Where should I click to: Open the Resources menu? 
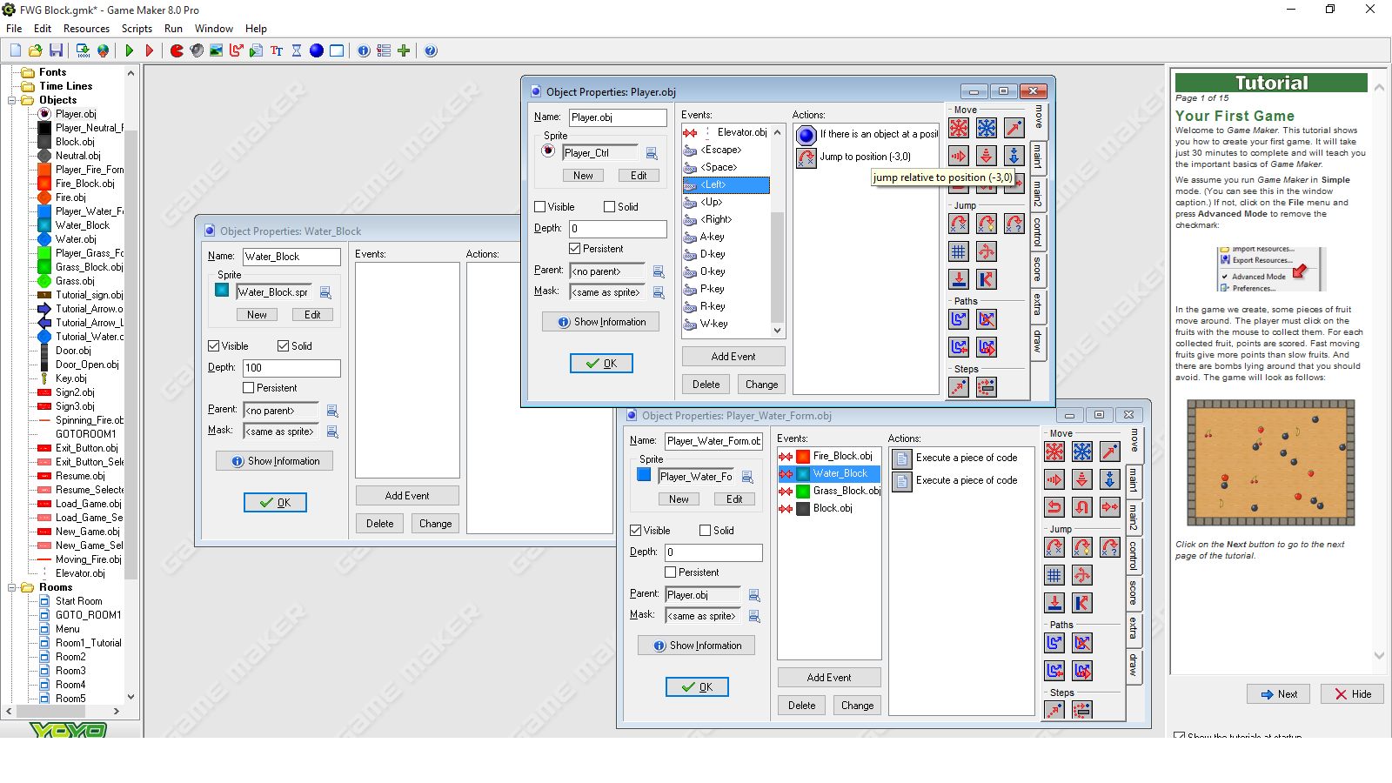click(x=86, y=29)
